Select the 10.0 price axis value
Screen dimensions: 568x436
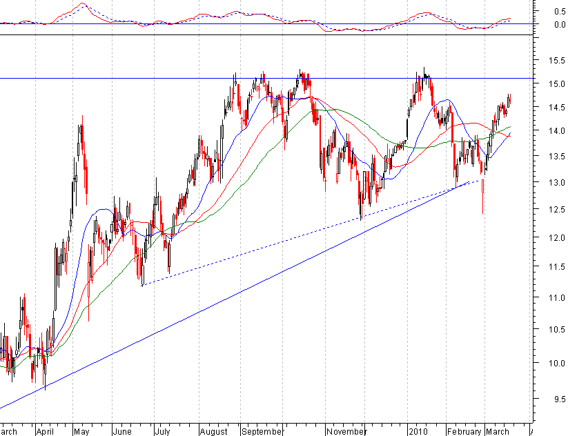point(557,363)
